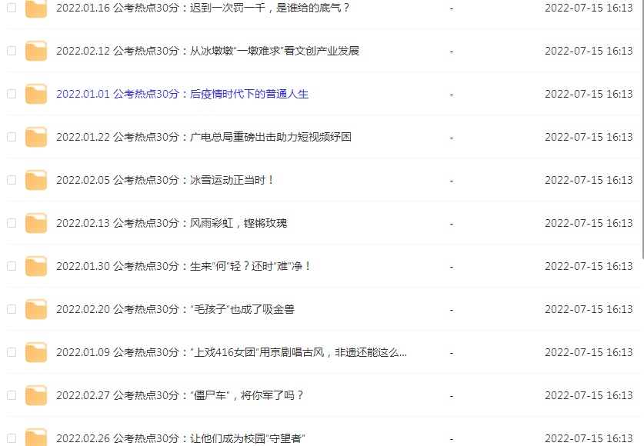Open folder icon for 2022.02.26 守望者 row

tap(36, 437)
